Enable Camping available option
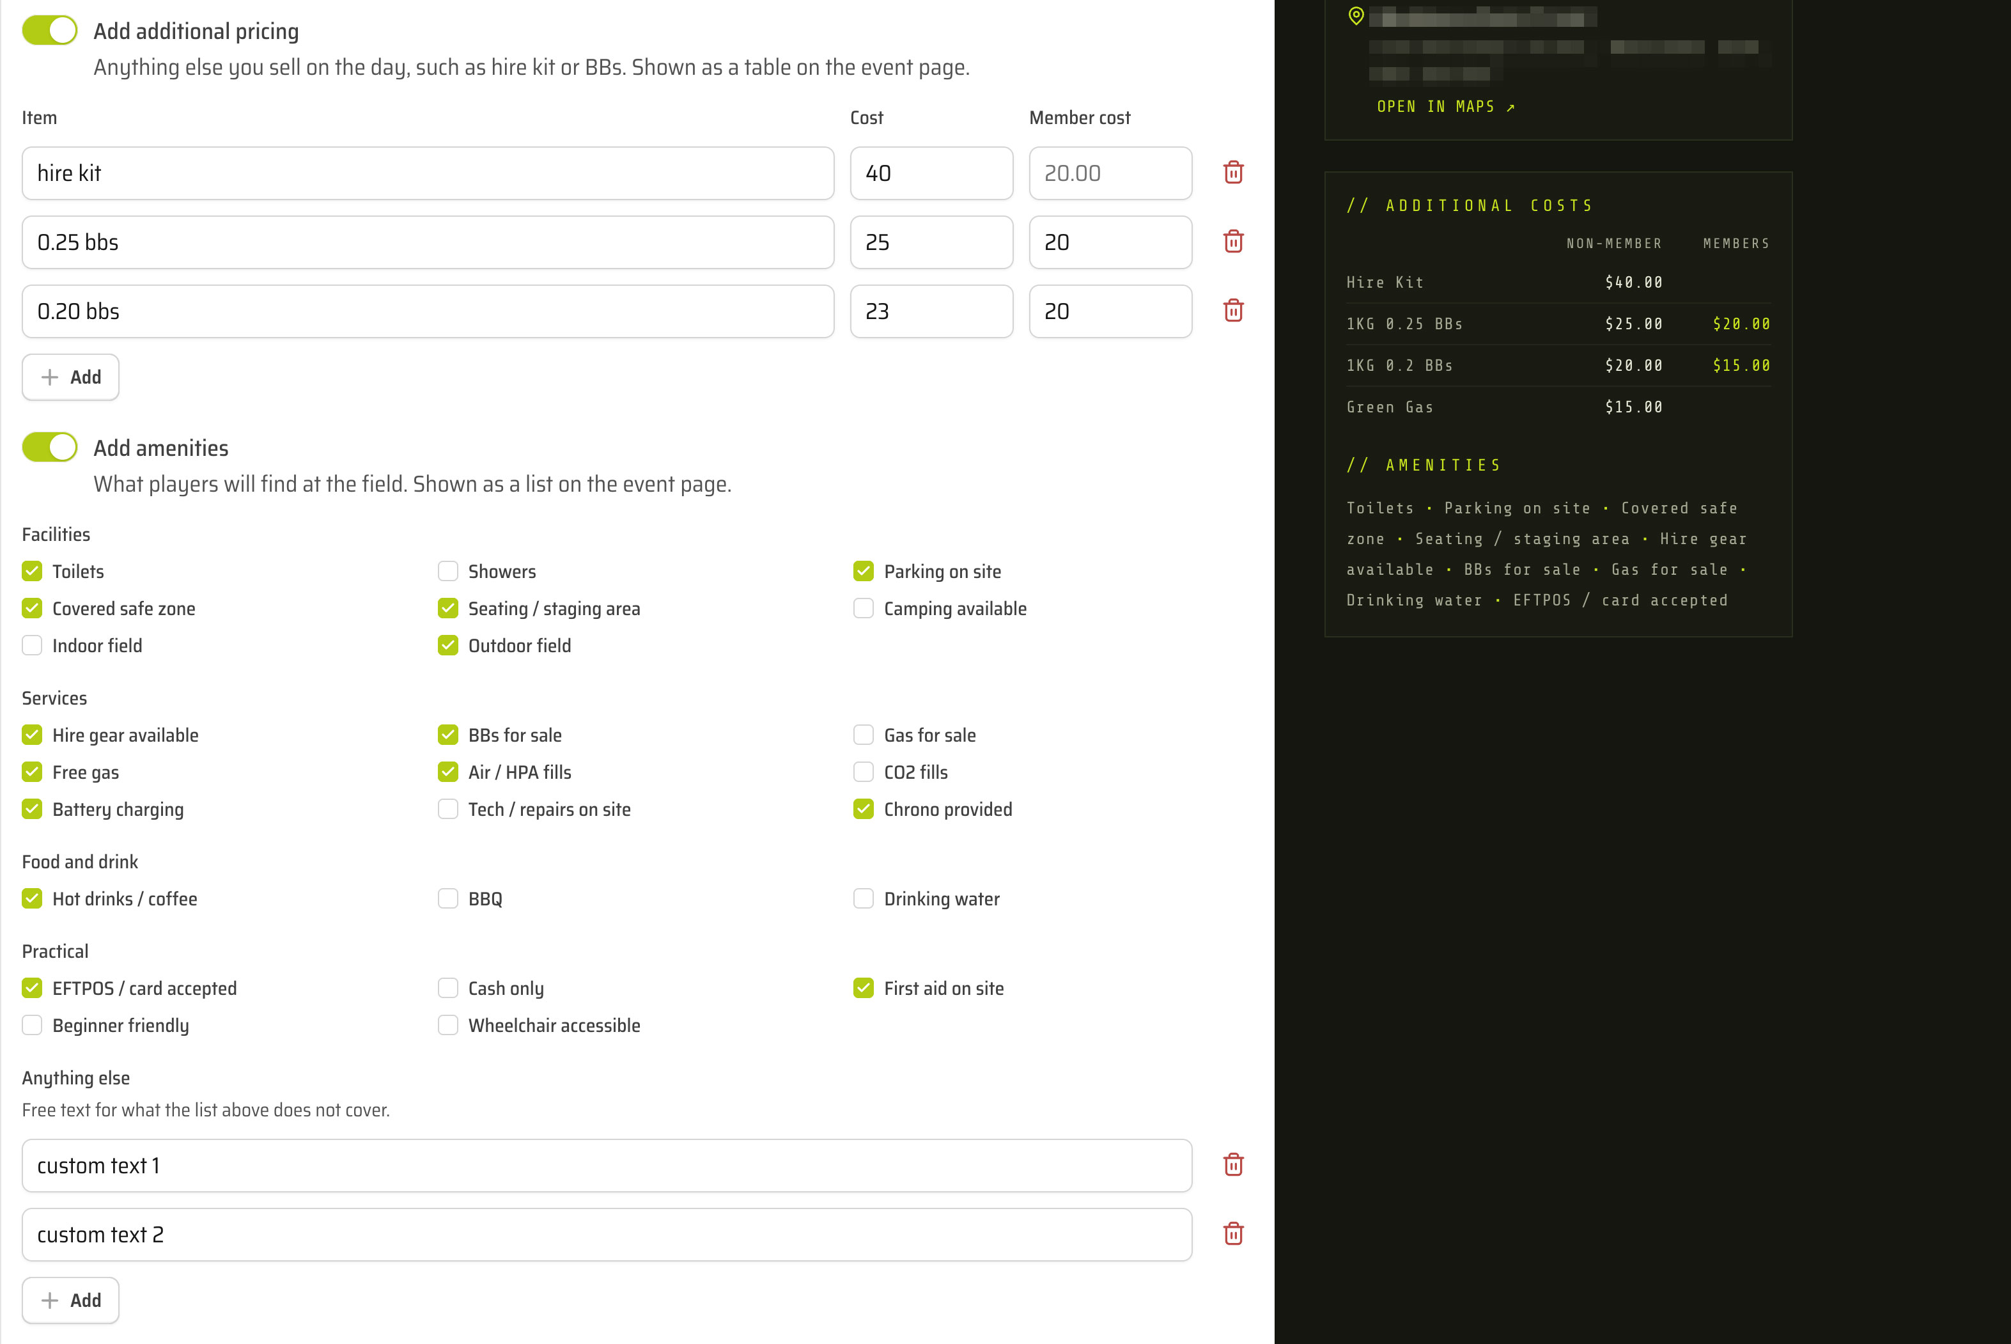2011x1344 pixels. coord(864,607)
